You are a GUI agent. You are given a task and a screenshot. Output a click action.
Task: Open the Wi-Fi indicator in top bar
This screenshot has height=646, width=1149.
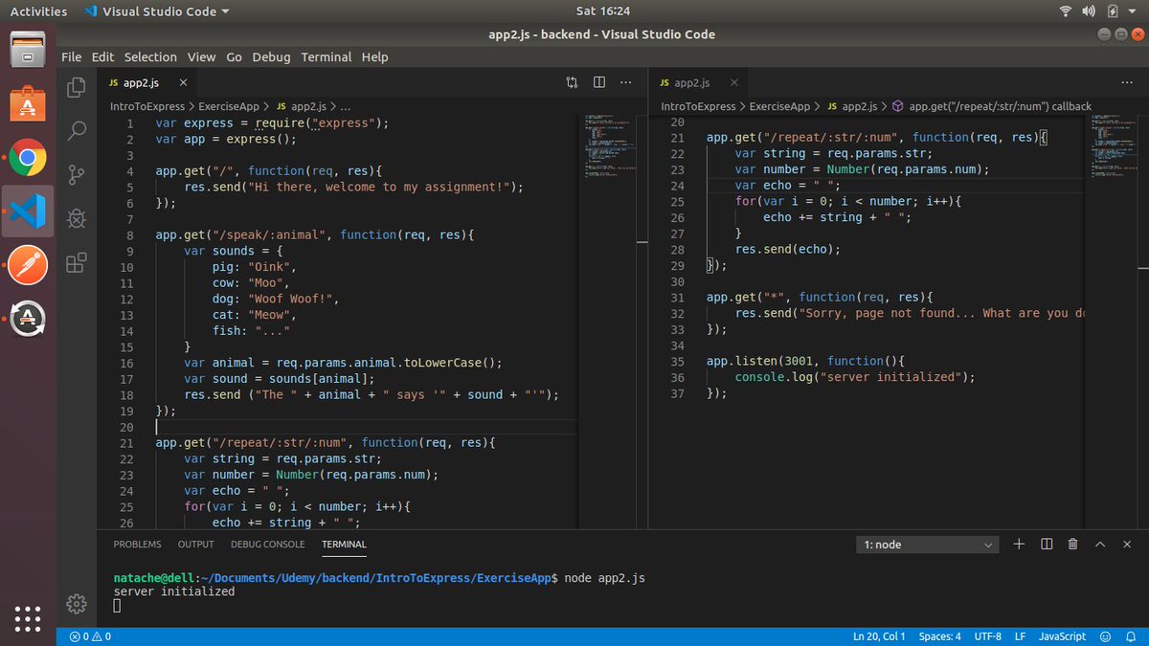coord(1066,11)
